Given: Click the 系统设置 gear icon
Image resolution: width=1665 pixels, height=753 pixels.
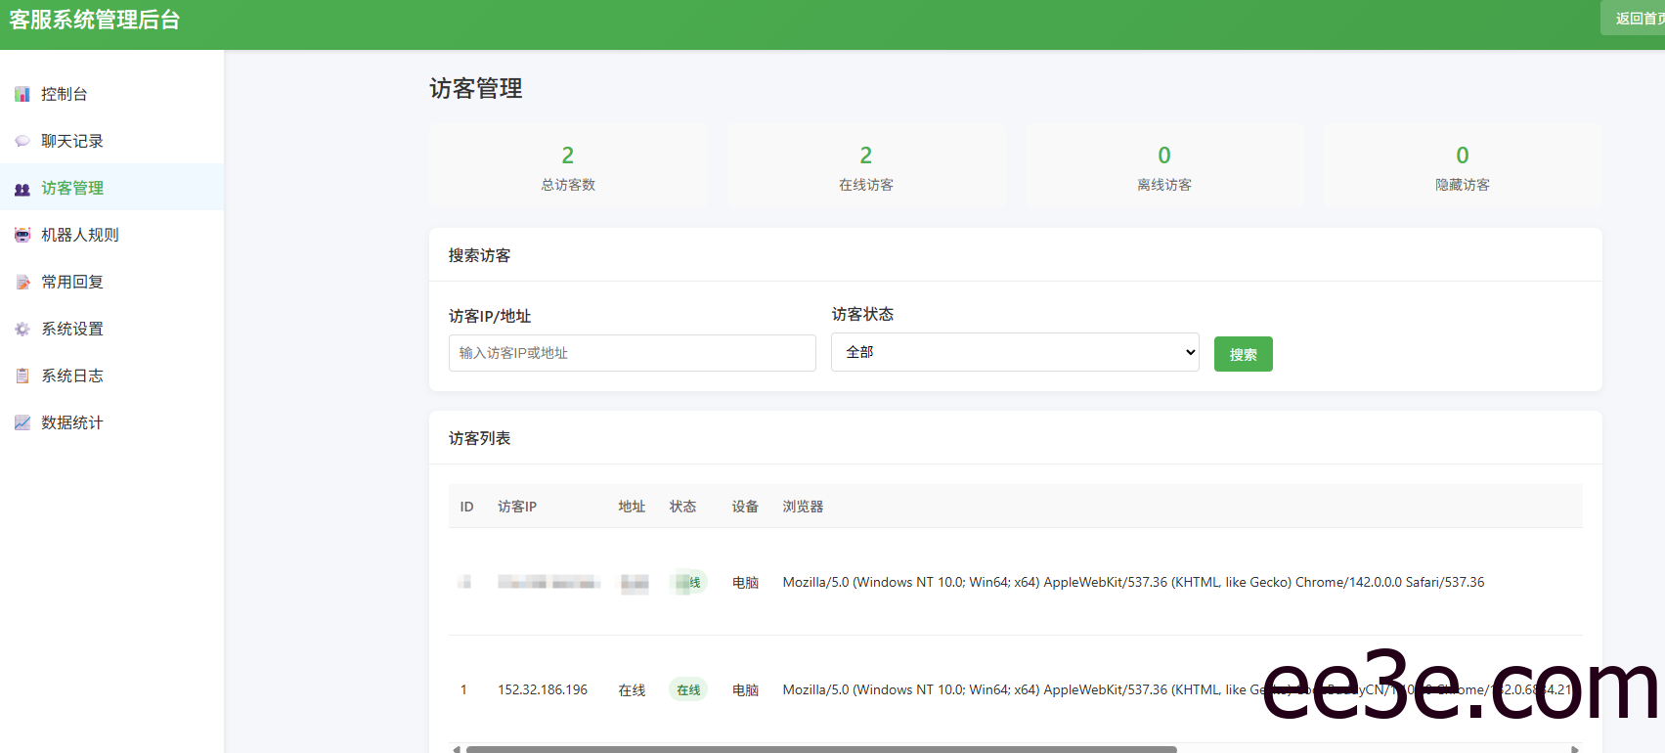Looking at the screenshot, I should (x=22, y=329).
